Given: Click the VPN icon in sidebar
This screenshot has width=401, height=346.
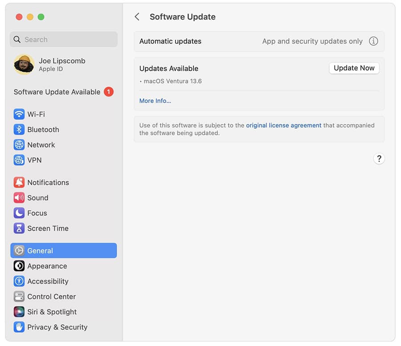Looking at the screenshot, I should pos(19,160).
